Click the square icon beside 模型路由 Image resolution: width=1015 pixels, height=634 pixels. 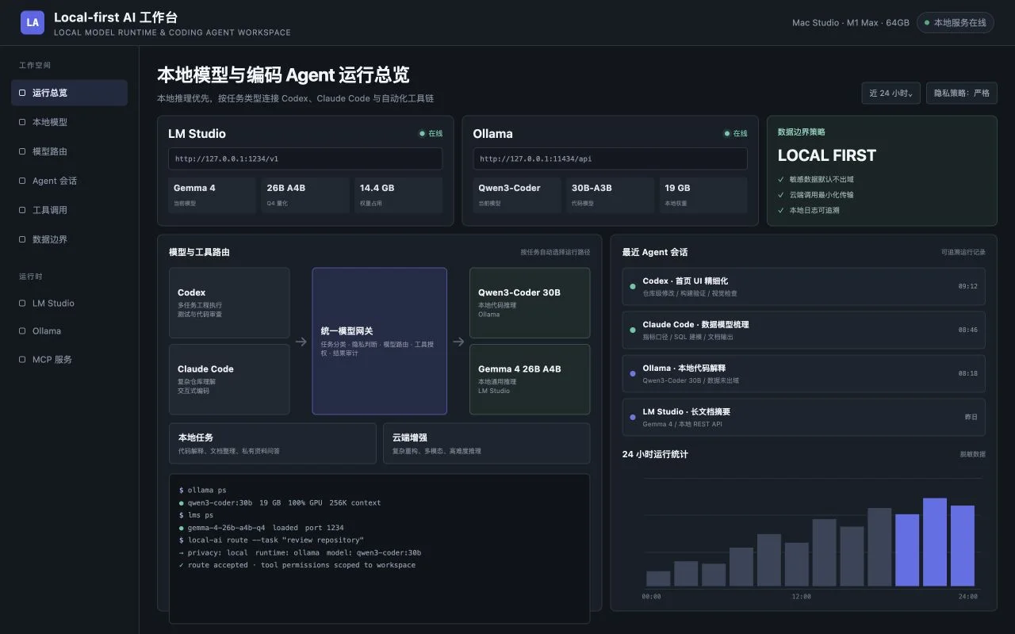[22, 151]
